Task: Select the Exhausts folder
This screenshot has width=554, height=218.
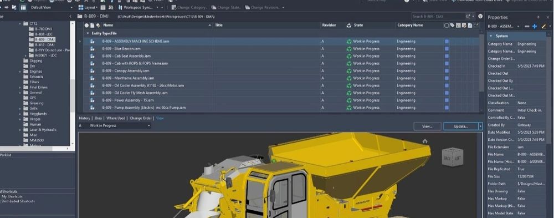Action: click(x=37, y=77)
